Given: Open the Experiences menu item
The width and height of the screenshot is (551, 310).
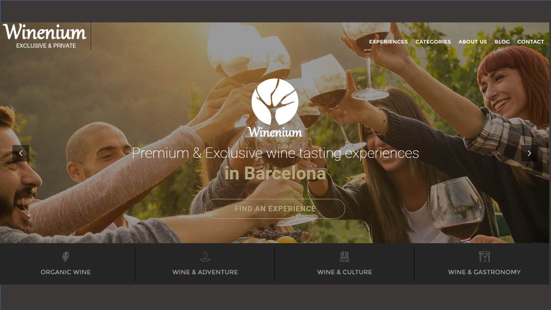Looking at the screenshot, I should coord(388,42).
